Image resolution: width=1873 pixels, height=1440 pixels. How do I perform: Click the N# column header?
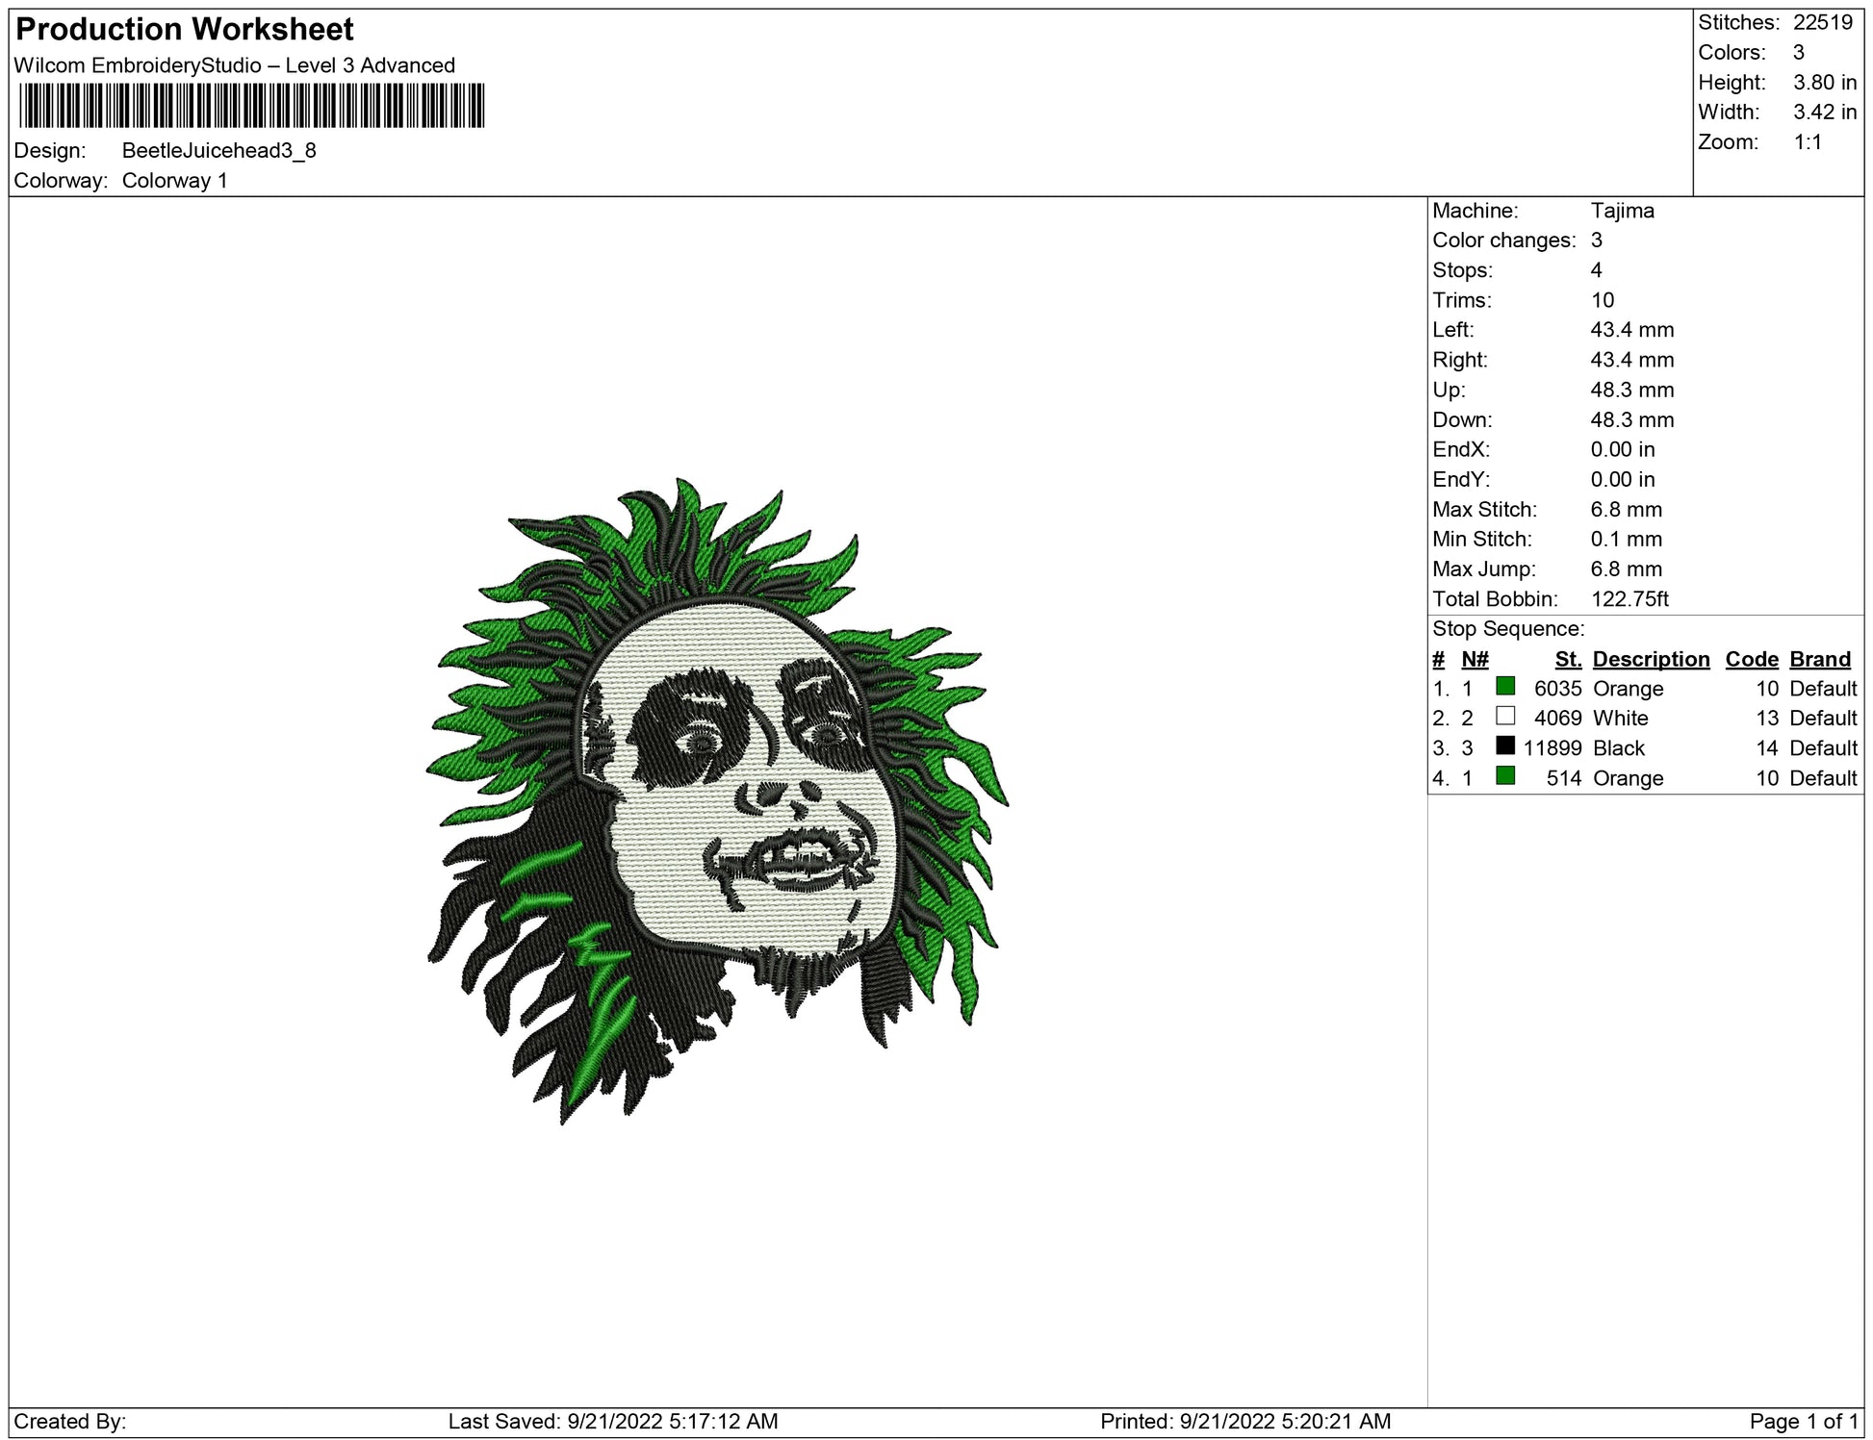[1475, 659]
